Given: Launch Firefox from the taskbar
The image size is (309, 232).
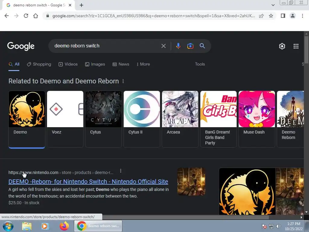Looking at the screenshot, I should coord(64,226).
